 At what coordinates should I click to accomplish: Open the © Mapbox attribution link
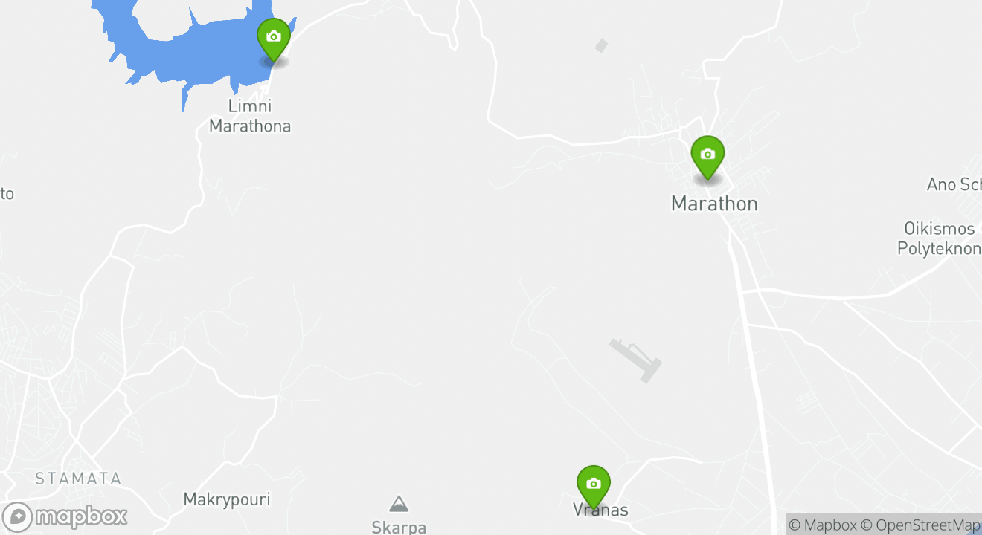(x=822, y=525)
